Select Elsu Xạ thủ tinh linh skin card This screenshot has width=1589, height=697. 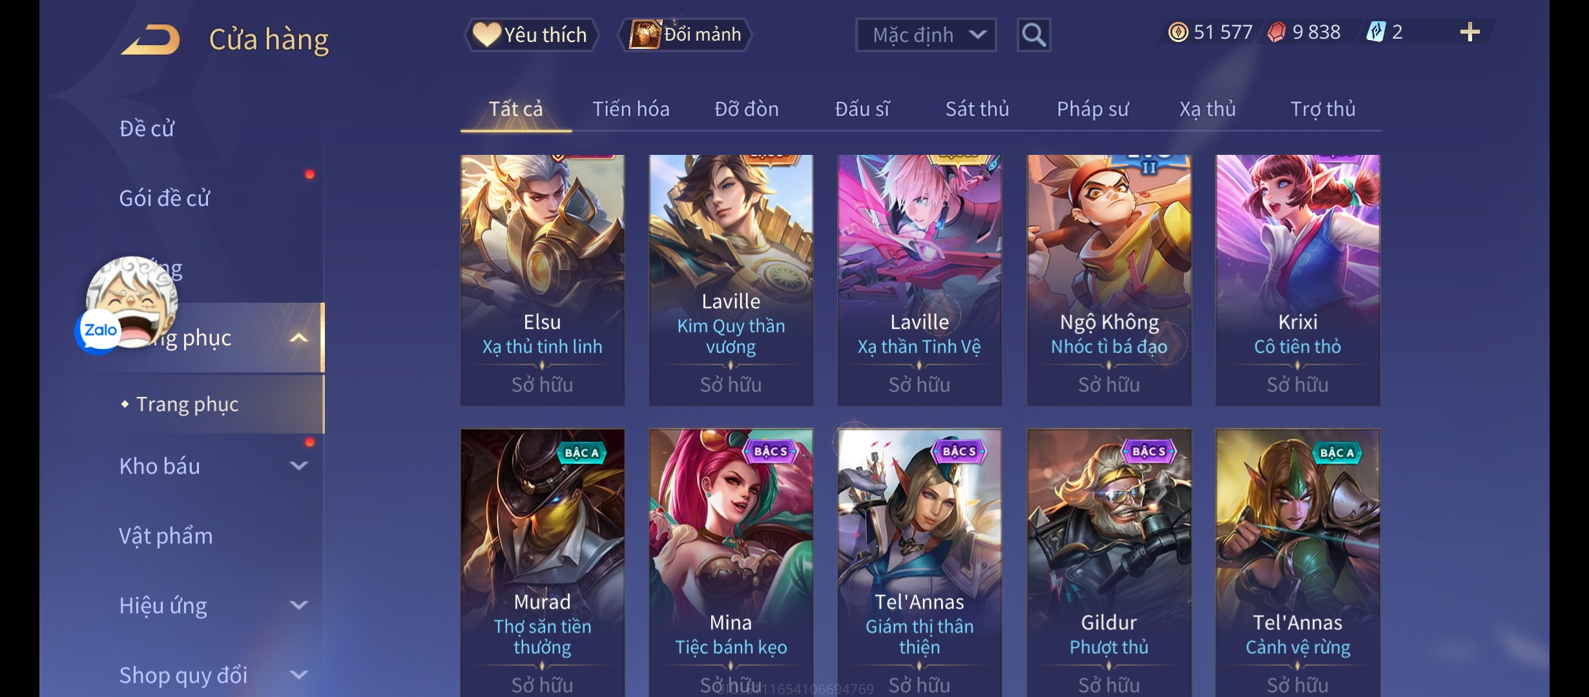[x=543, y=280]
